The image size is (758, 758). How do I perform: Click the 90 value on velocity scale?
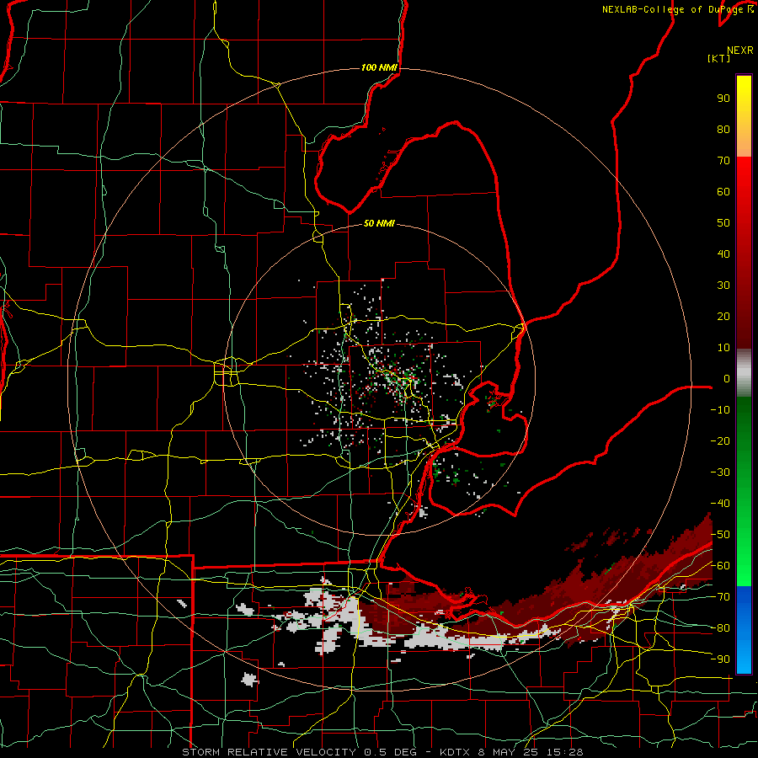click(x=723, y=99)
